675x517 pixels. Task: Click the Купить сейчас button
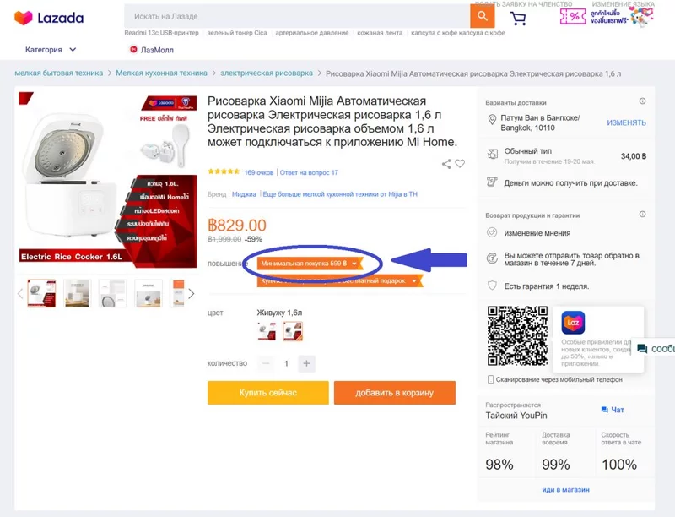(x=267, y=393)
